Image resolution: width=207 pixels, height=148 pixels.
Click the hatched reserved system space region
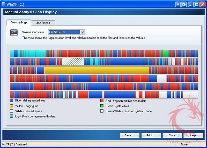[73, 62]
